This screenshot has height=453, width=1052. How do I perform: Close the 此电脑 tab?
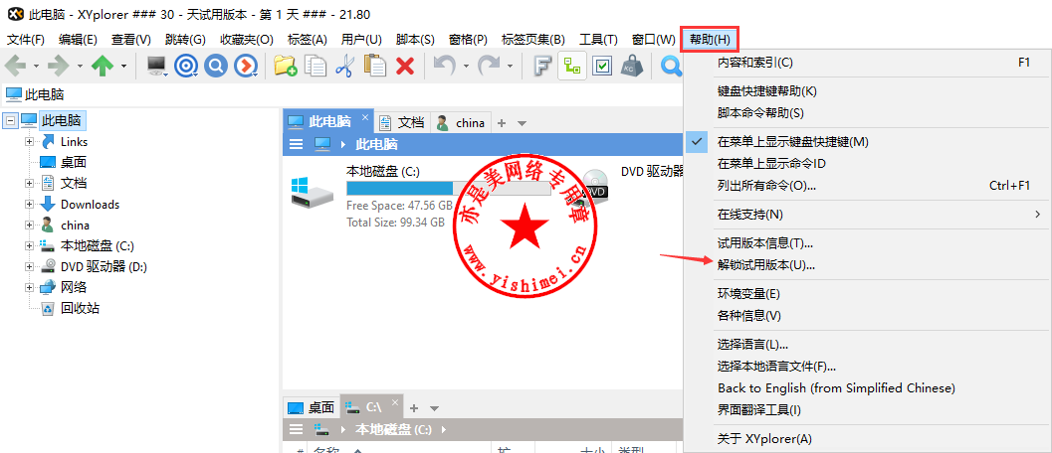365,117
